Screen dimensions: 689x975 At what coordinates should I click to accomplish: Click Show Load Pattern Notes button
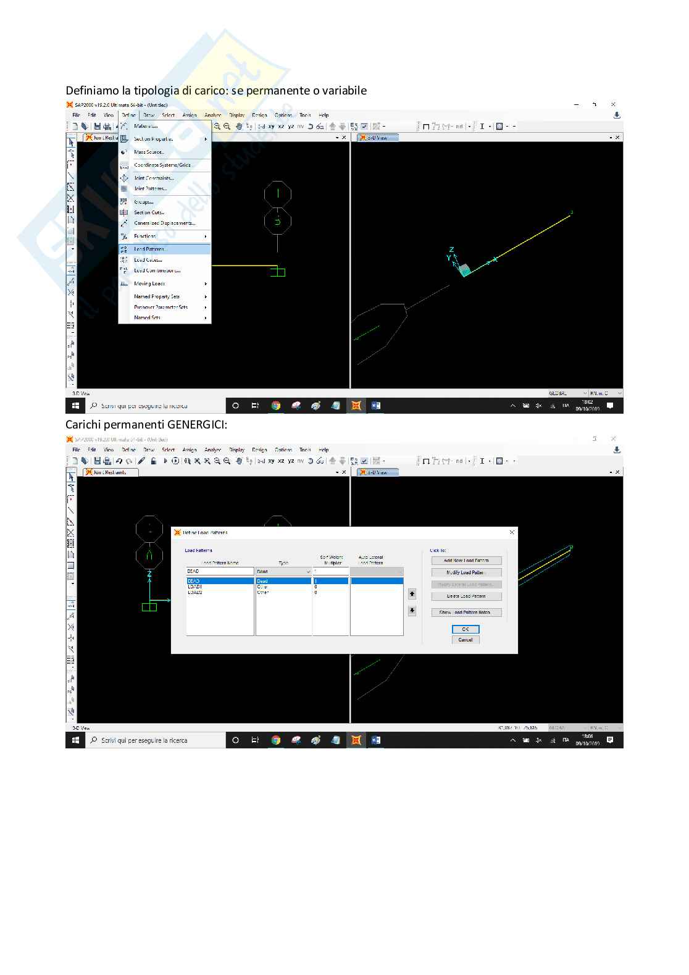click(x=466, y=613)
